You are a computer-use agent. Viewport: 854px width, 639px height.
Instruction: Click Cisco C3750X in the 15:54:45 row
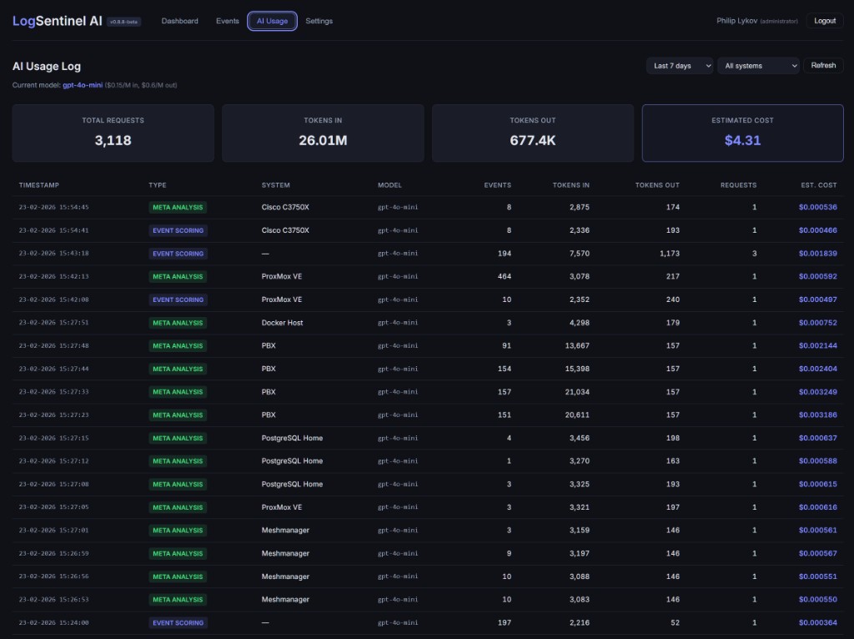(285, 207)
